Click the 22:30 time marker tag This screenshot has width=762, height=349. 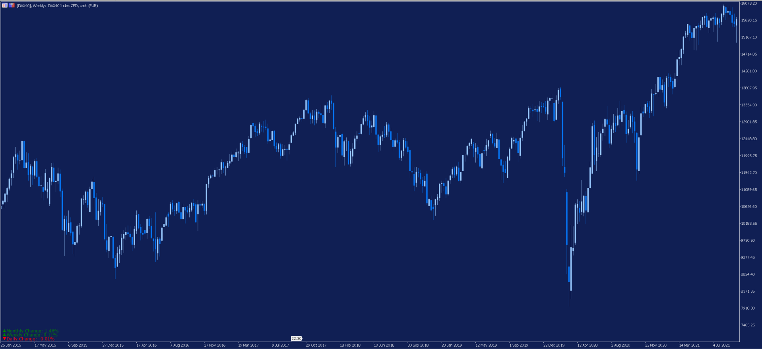click(297, 339)
